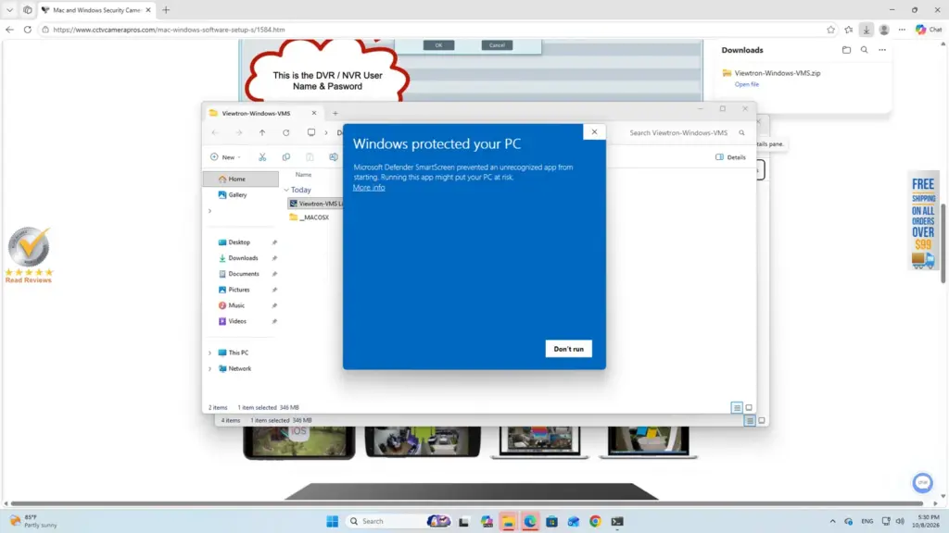Click the volume icon in system tray
949x533 pixels.
pyautogui.click(x=900, y=521)
